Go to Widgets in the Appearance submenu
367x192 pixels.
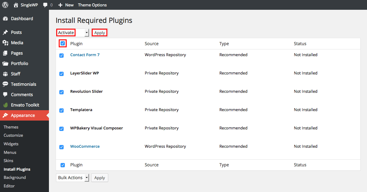coord(11,144)
